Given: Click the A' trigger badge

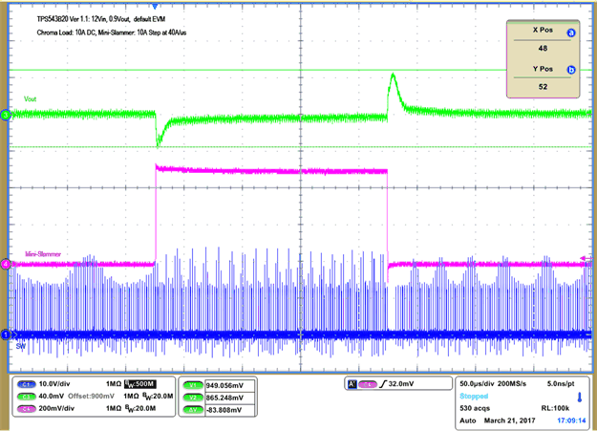Looking at the screenshot, I should point(352,384).
